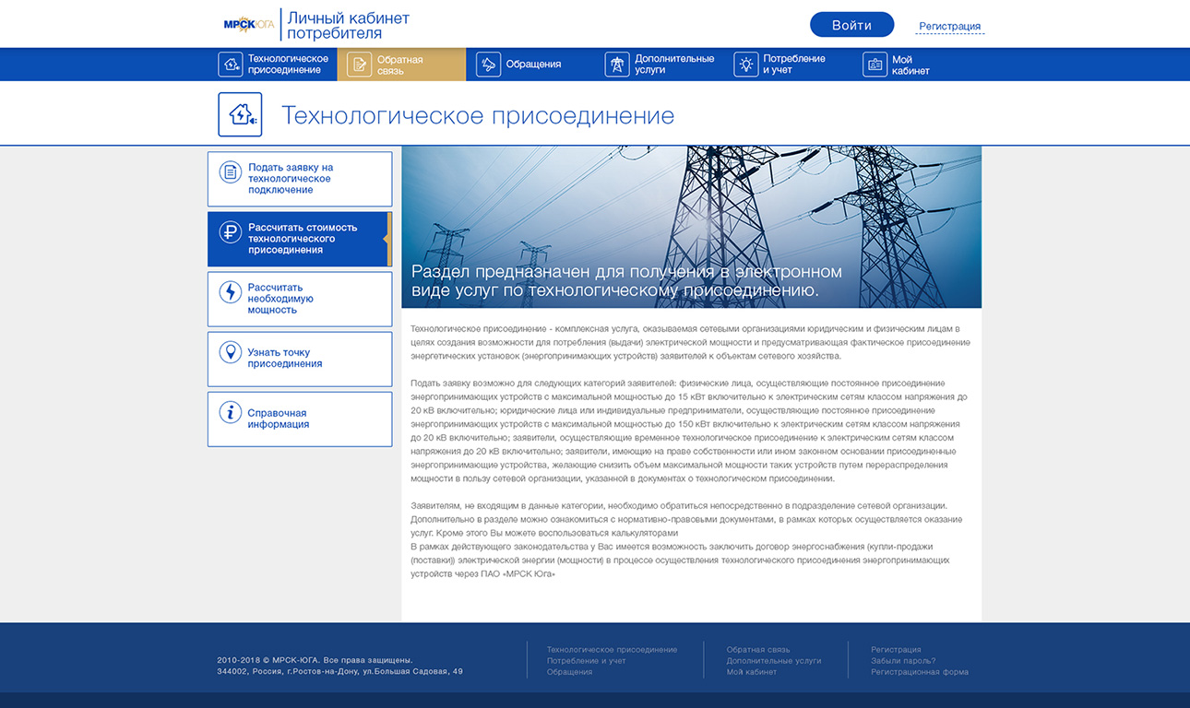The image size is (1190, 708).
Task: Click the map pin icon in the sidebar
Action: click(x=230, y=352)
